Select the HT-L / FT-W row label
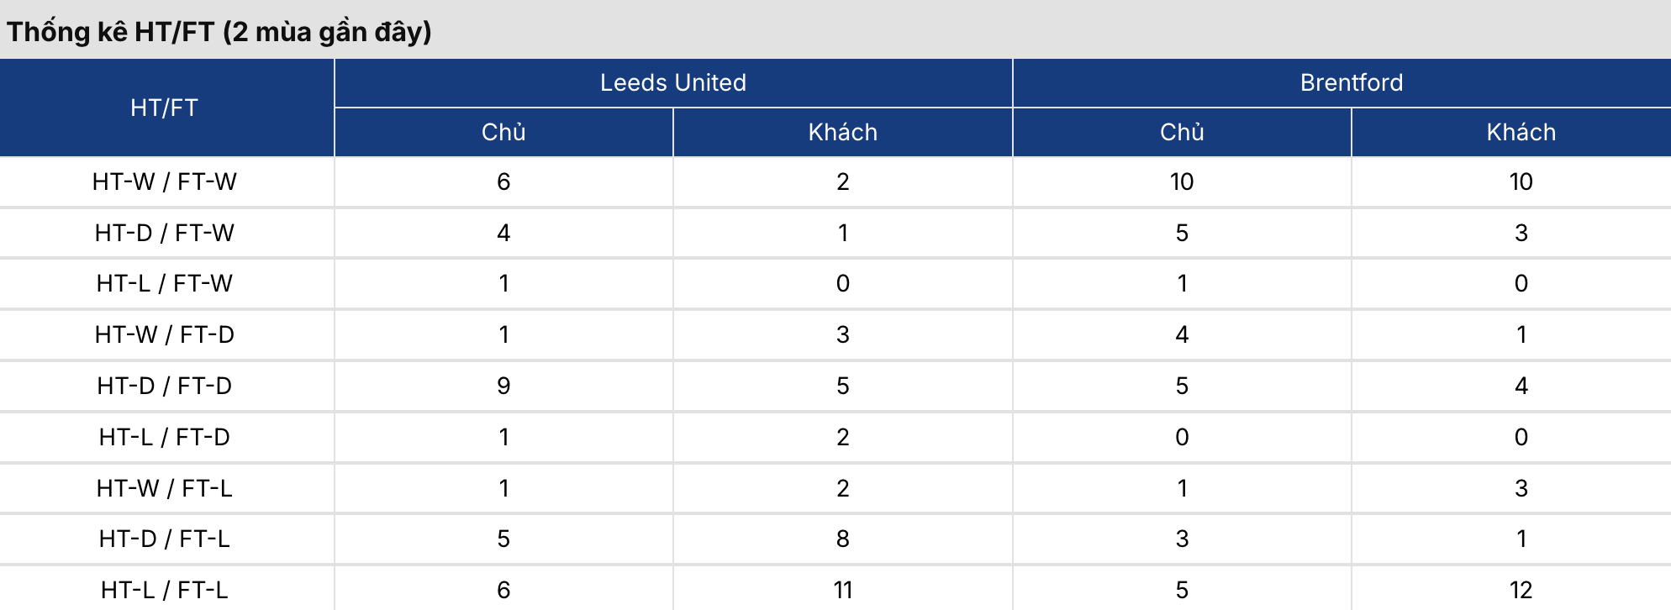1671x610 pixels. [x=165, y=283]
